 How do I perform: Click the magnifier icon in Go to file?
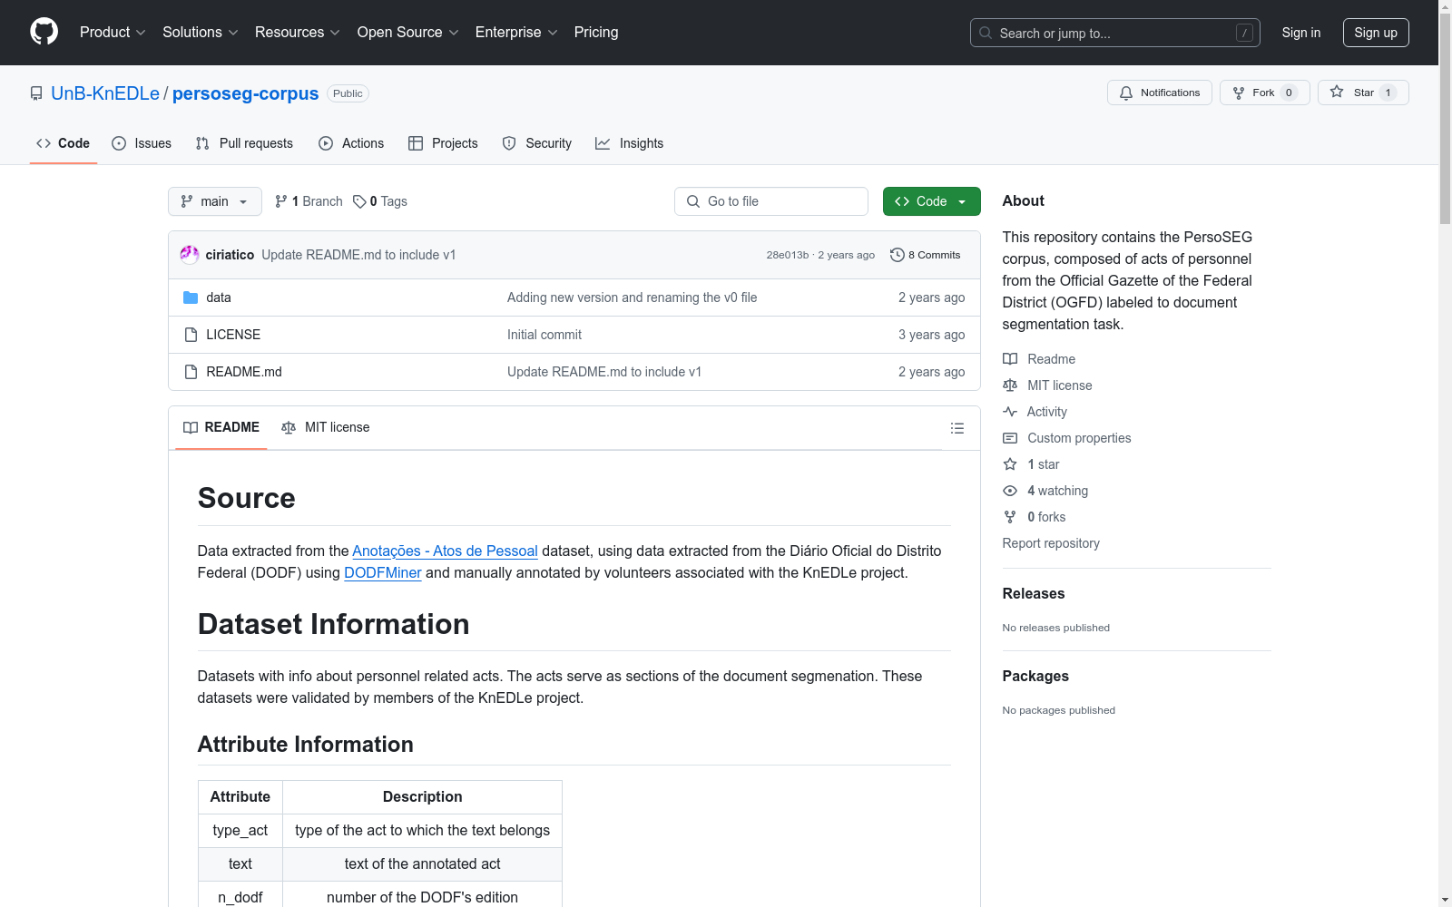click(693, 201)
